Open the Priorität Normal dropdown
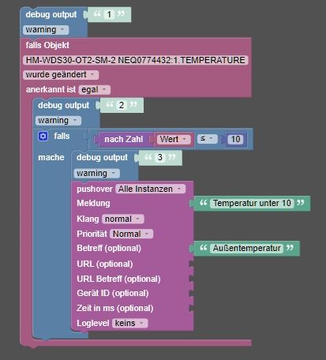The height and width of the screenshot is (360, 326). tap(131, 234)
